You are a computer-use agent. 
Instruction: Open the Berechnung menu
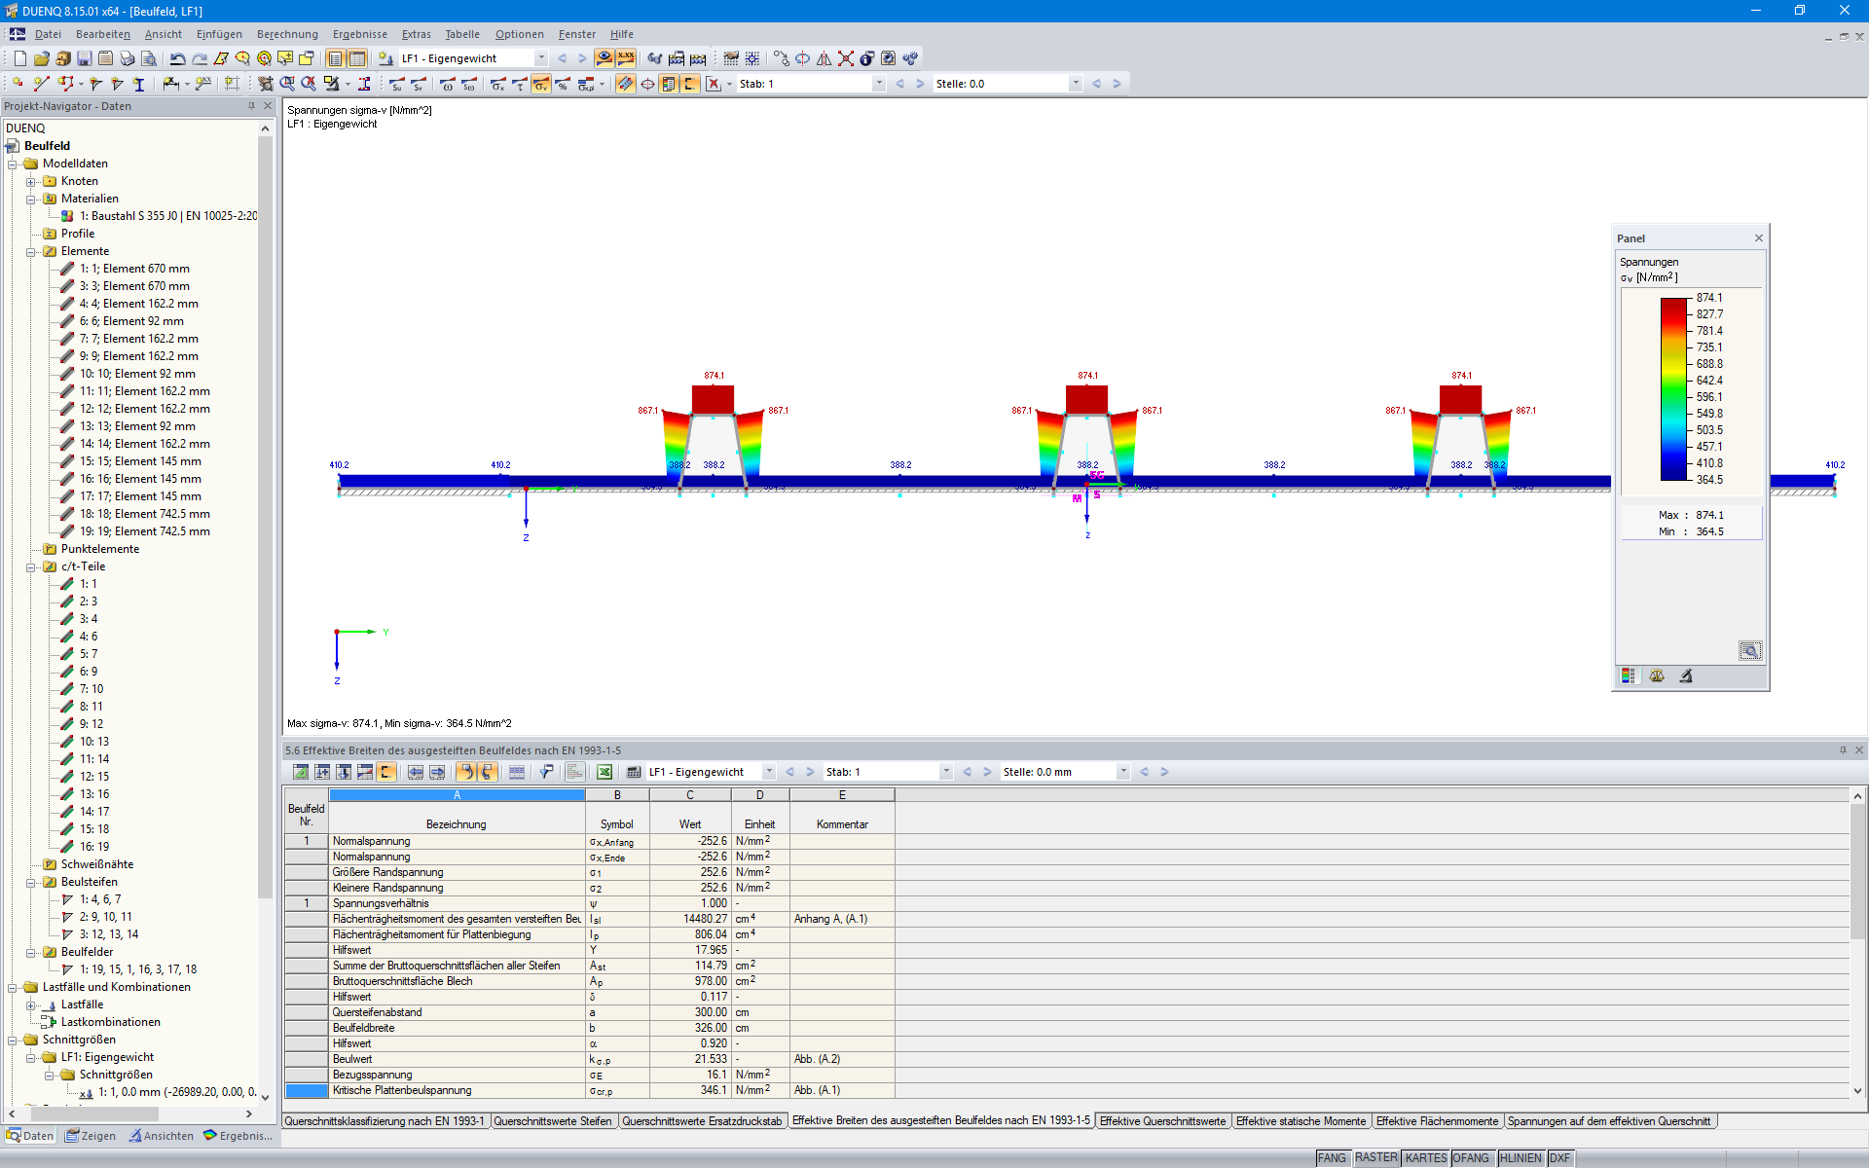[286, 34]
